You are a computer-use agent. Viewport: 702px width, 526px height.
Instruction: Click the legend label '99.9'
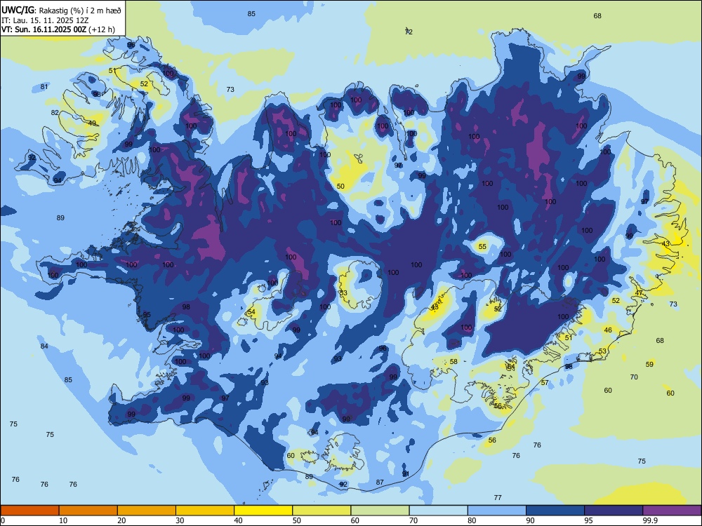[x=650, y=520]
